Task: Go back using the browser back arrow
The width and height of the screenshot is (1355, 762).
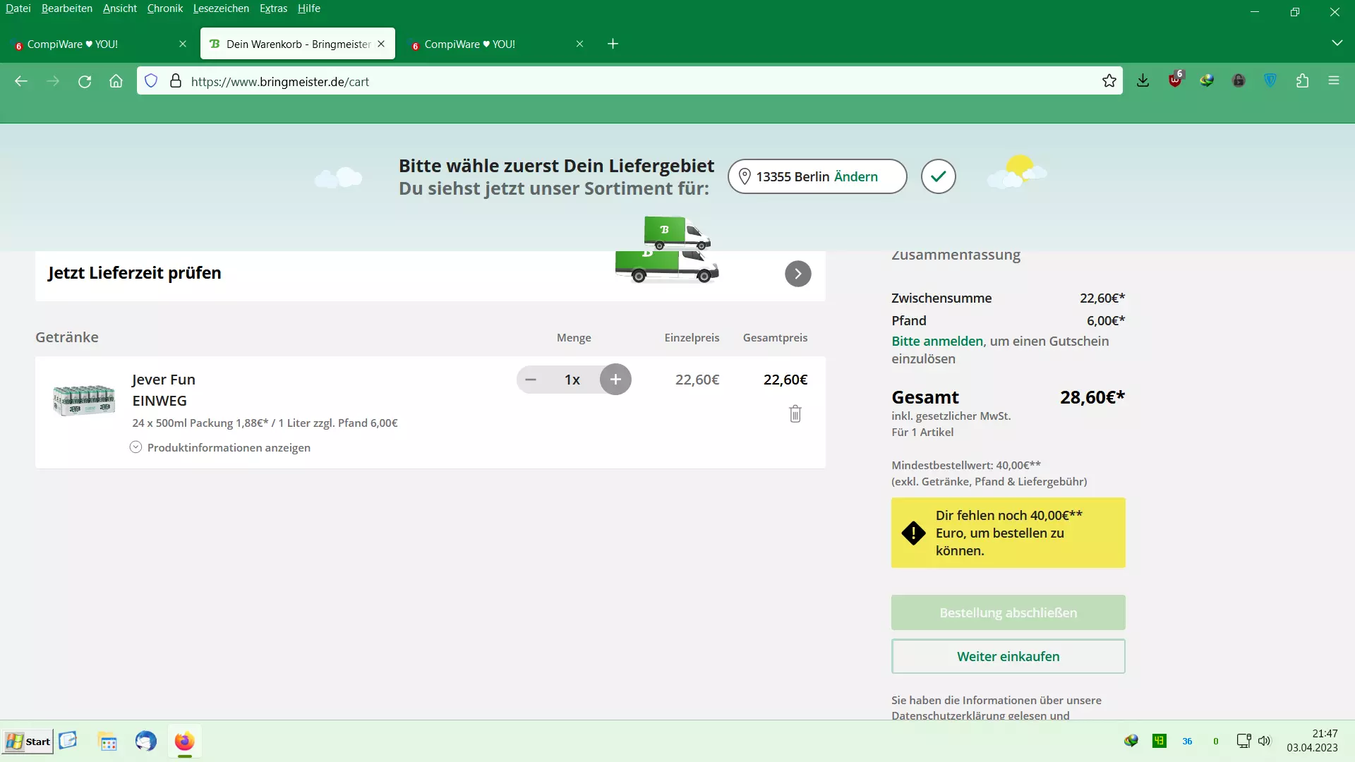Action: tap(21, 81)
